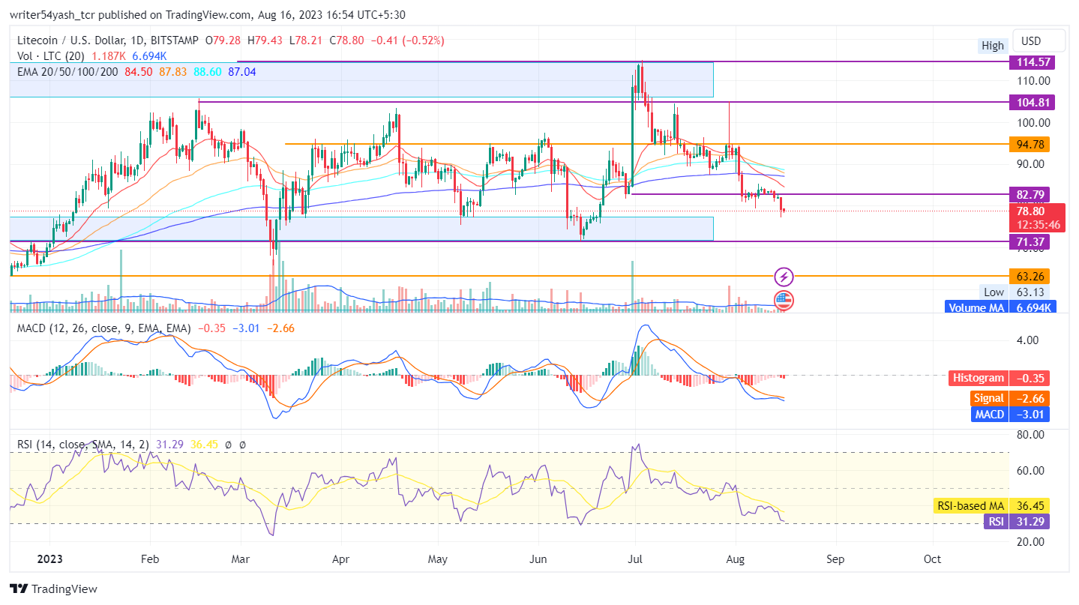Screen dimensions: 1079x605
Task: Select the 71.37 price level tag
Action: point(1030,241)
